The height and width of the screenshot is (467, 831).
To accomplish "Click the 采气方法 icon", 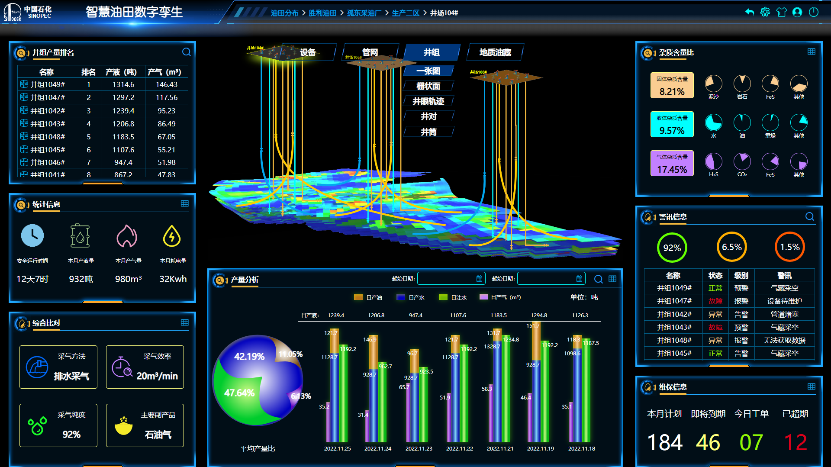I will tap(37, 367).
